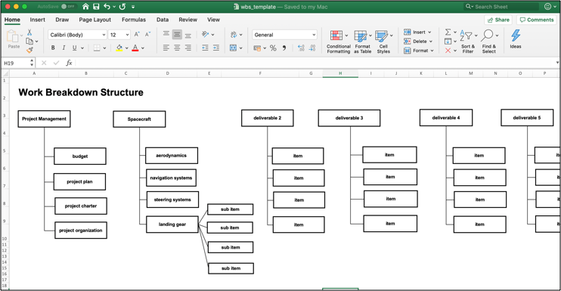
Task: Click the cancel X in formula bar
Action: pos(44,63)
